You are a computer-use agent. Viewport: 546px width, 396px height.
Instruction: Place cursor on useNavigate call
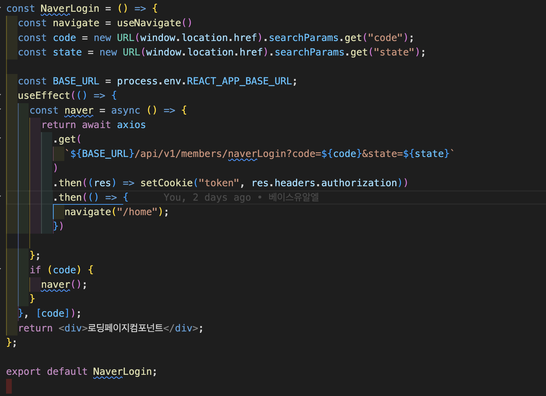149,23
